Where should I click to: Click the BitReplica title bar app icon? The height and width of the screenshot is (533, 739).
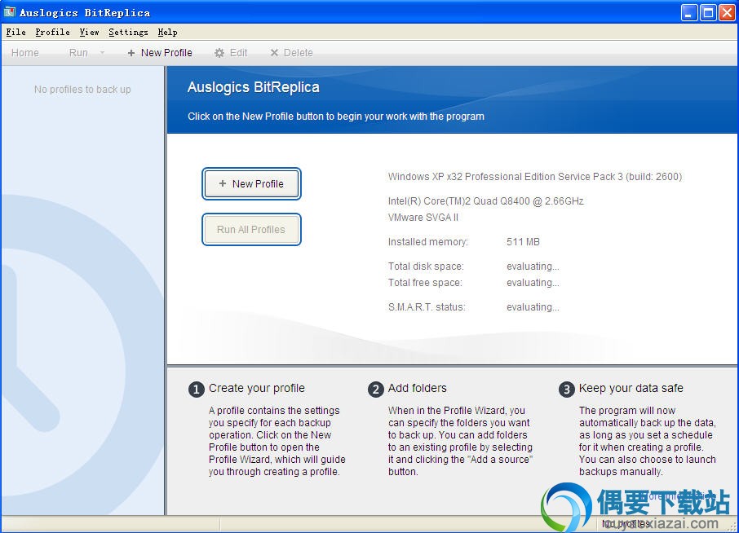tap(10, 12)
